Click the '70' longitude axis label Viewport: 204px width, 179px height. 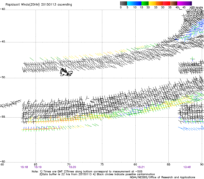(x=69, y=164)
